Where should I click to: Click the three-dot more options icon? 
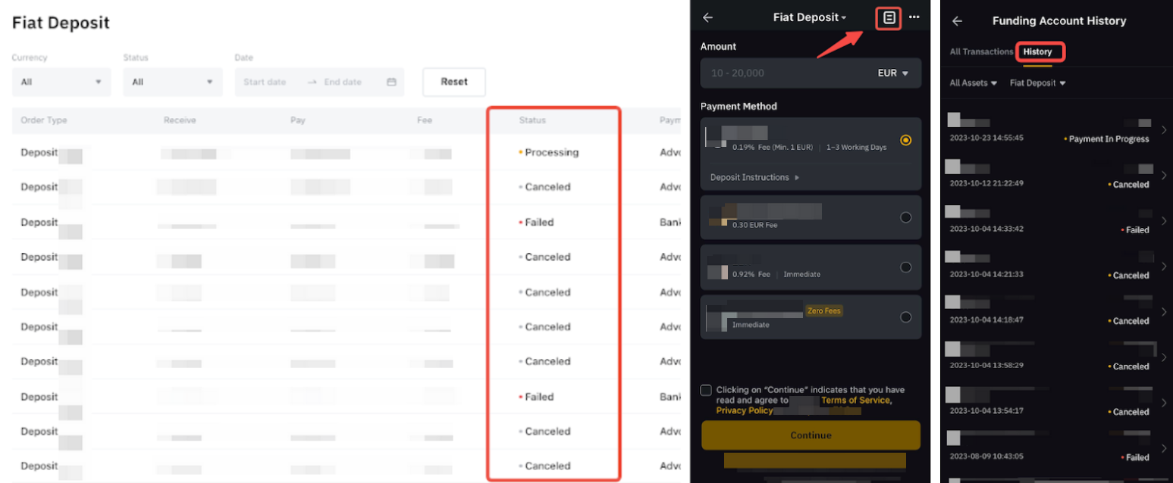[914, 17]
